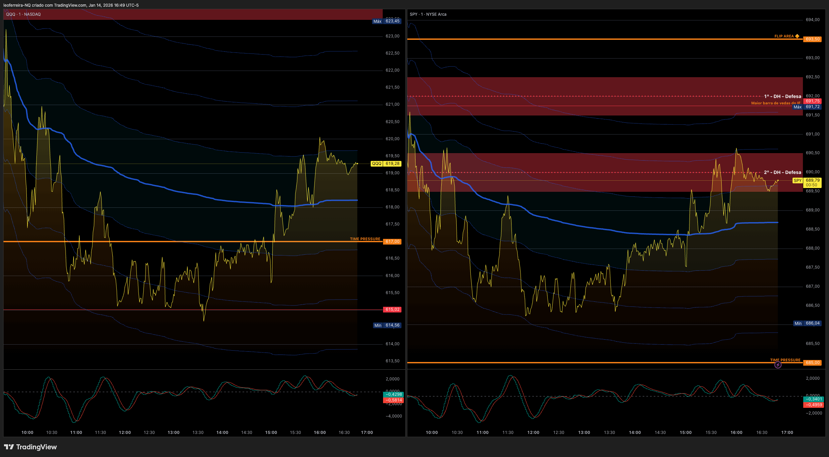Click the 14:00 label on SPY time axis
This screenshot has height=457, width=829.
pos(635,433)
